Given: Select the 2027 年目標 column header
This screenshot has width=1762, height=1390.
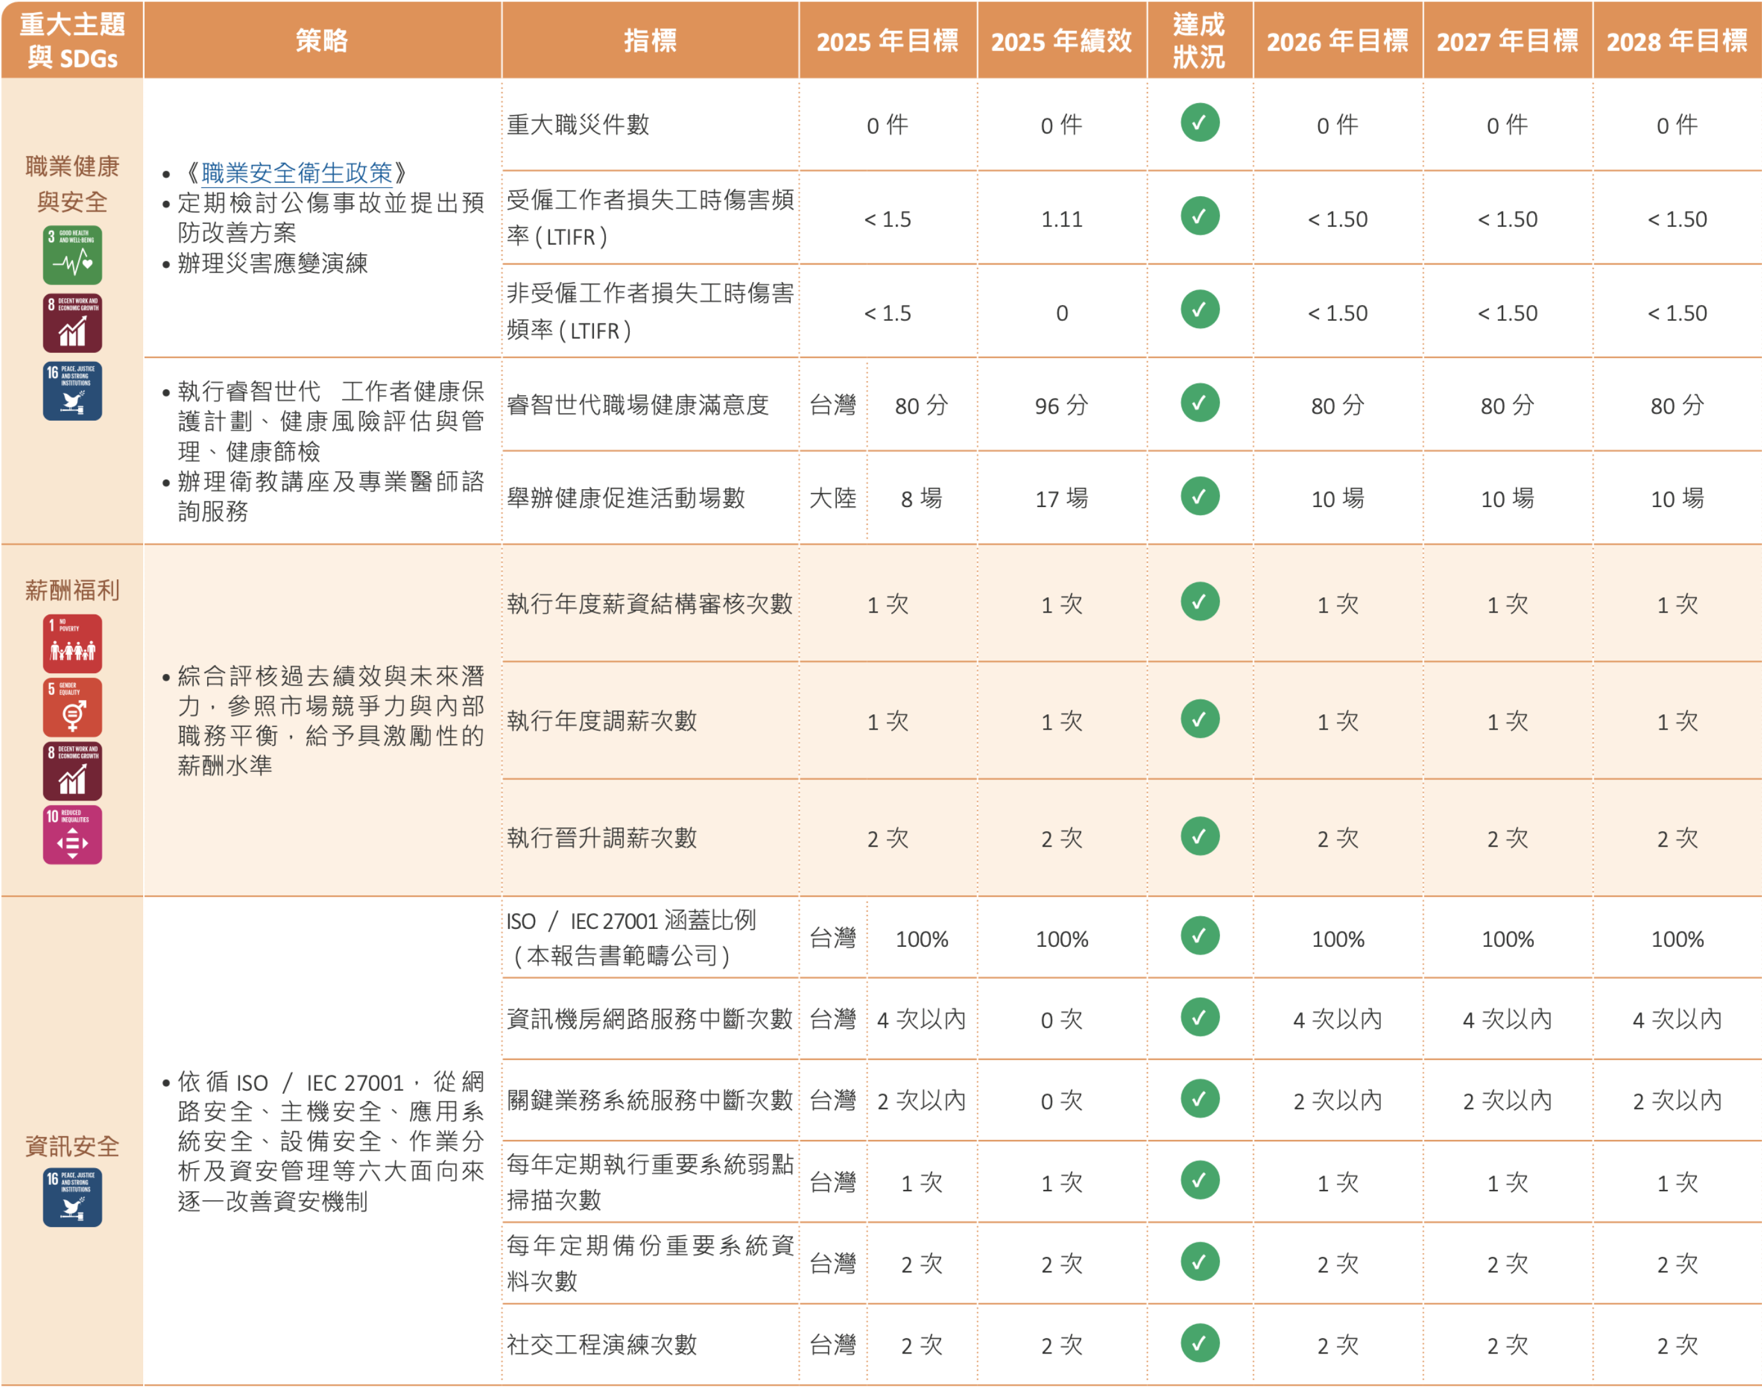Looking at the screenshot, I should 1508,40.
